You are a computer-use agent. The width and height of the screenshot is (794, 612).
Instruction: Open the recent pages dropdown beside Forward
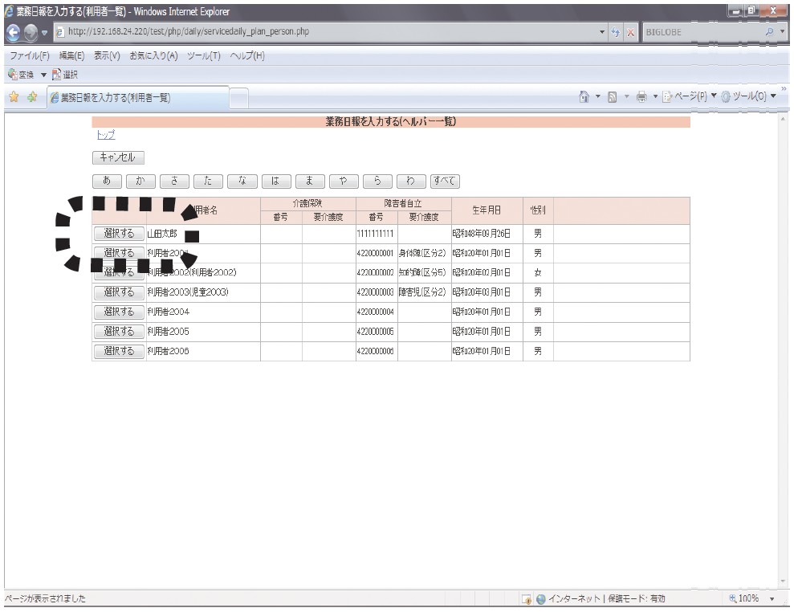[45, 32]
